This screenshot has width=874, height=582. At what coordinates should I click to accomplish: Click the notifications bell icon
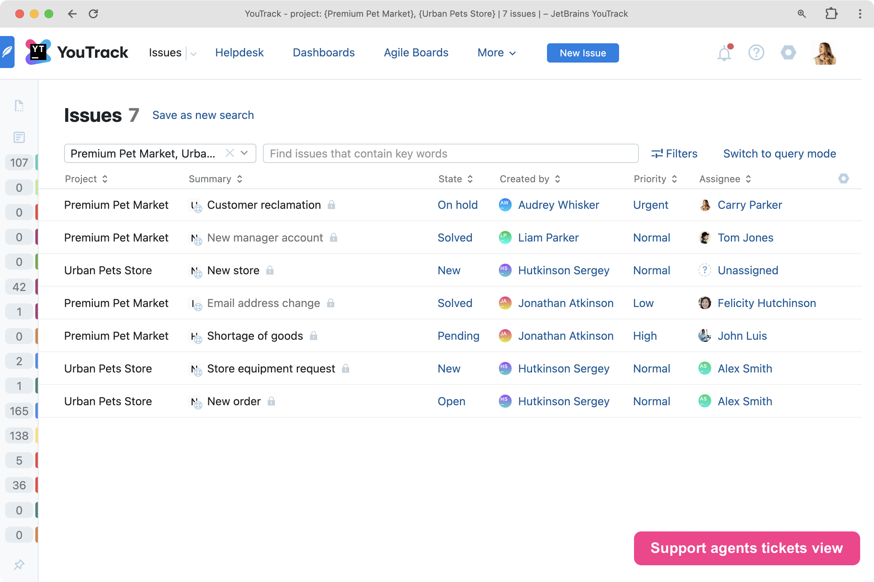(x=724, y=53)
